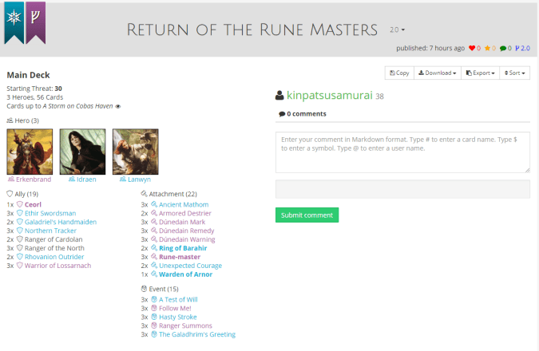Click the shield icon beside Warrior of Lossarnach
The image size is (539, 351).
20,266
